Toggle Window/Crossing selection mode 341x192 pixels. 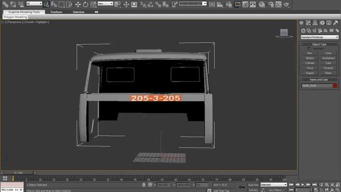pyautogui.click(x=69, y=4)
